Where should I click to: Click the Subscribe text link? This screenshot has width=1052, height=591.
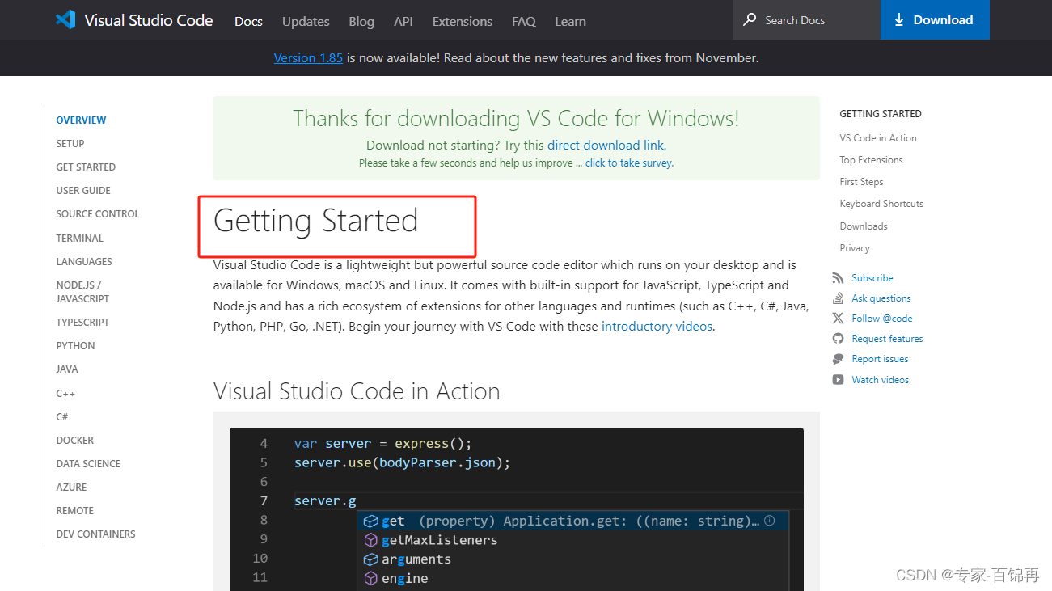point(872,278)
